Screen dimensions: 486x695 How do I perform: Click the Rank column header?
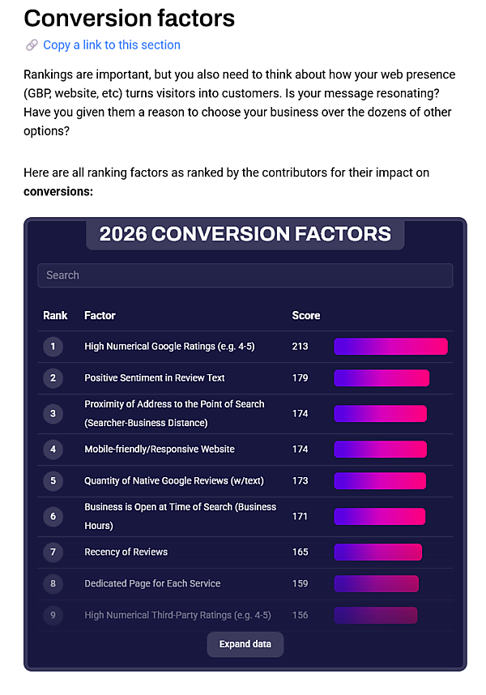(55, 315)
